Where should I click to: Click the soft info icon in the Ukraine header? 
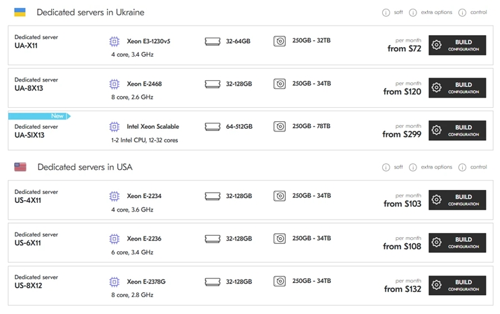point(386,13)
